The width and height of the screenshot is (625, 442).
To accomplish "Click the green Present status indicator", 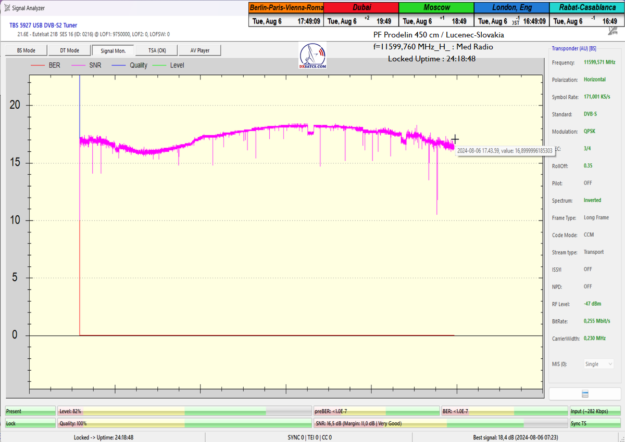I will coord(30,411).
